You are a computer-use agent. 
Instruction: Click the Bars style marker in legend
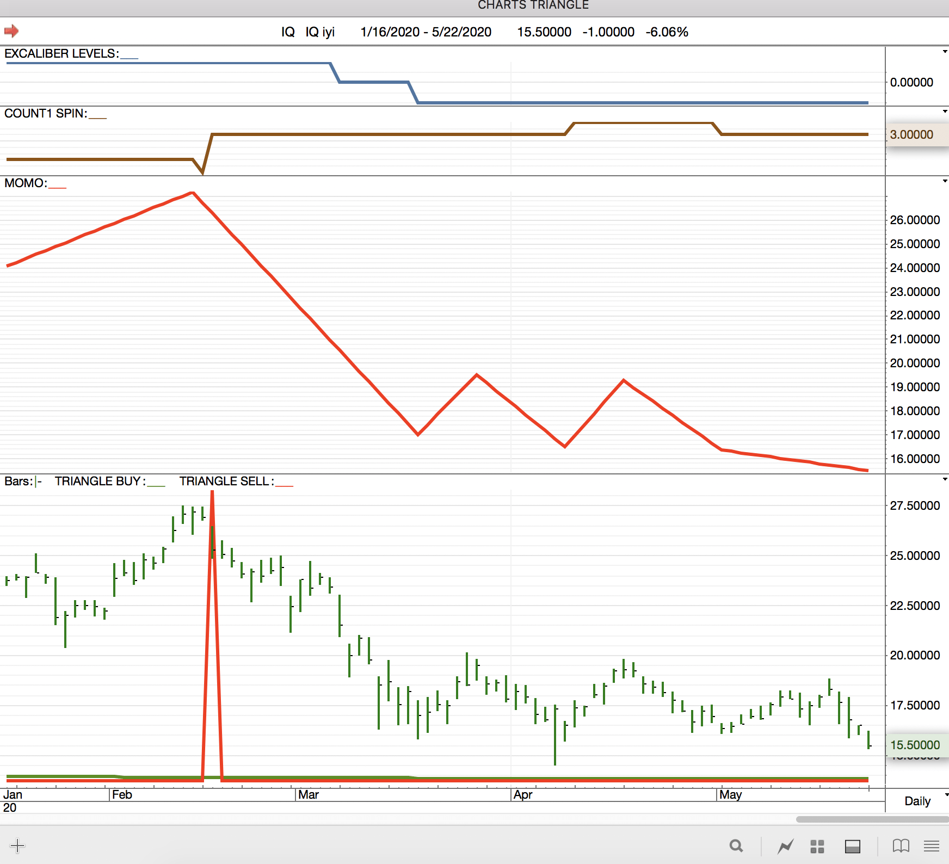pyautogui.click(x=38, y=482)
